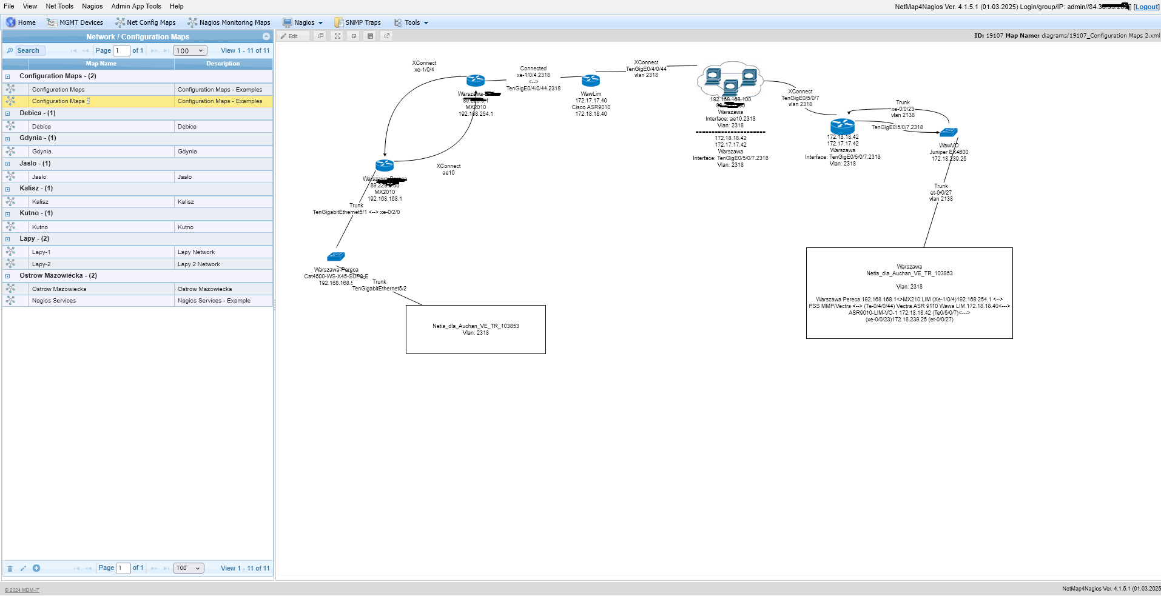Screen dimensions: 1161x596
Task: Click the top page number input field
Action: tap(122, 51)
